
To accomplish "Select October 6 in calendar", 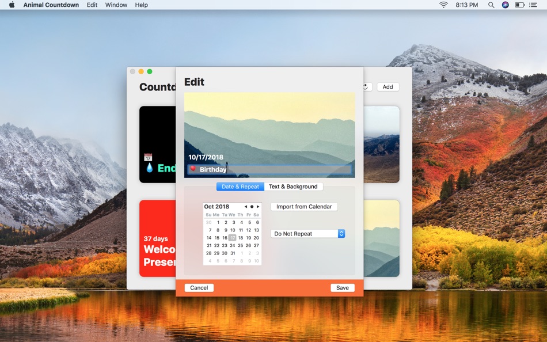I will pos(257,222).
